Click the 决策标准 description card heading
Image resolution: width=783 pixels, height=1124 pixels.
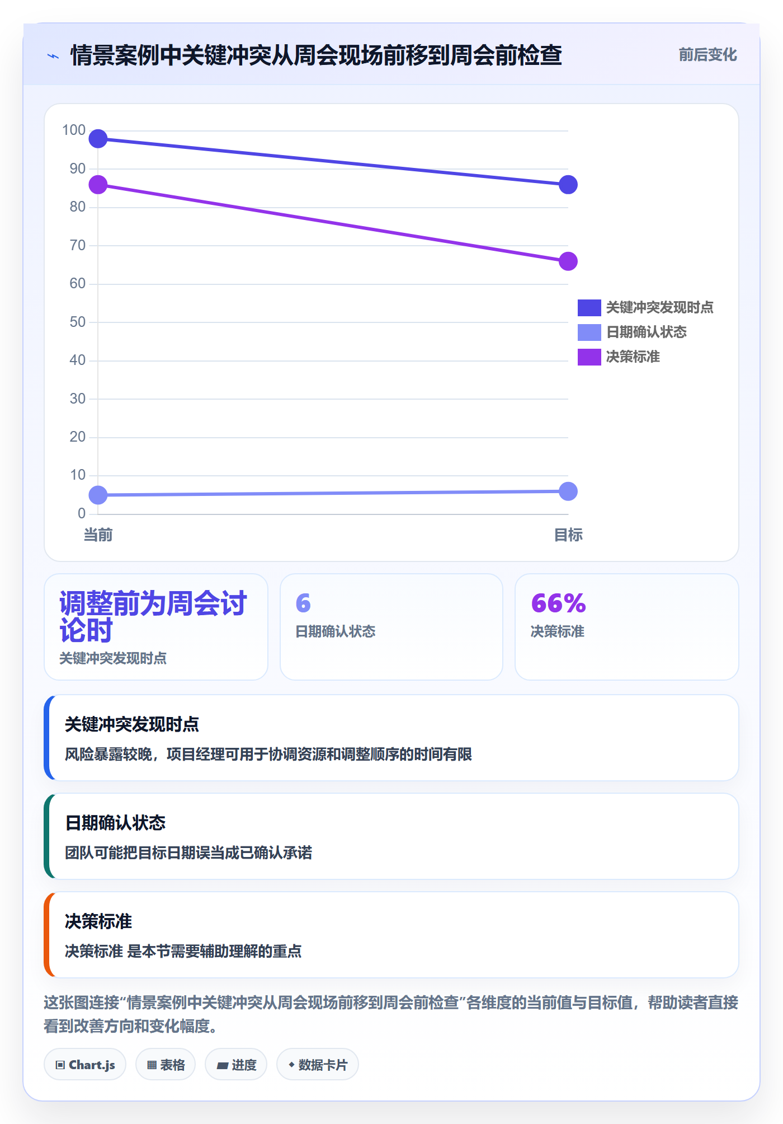click(98, 921)
